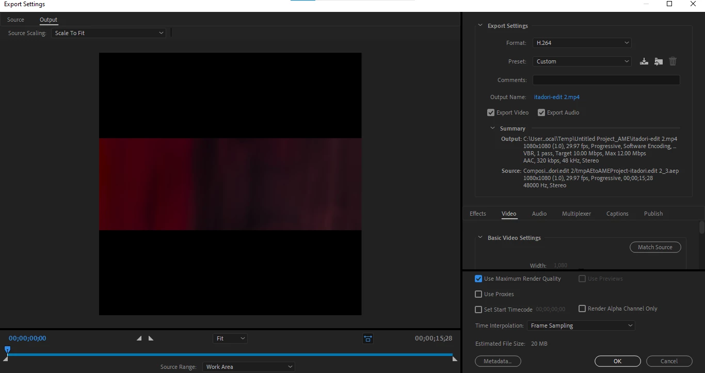705x373 pixels.
Task: Open the Fit zoom level dropdown
Action: 230,338
